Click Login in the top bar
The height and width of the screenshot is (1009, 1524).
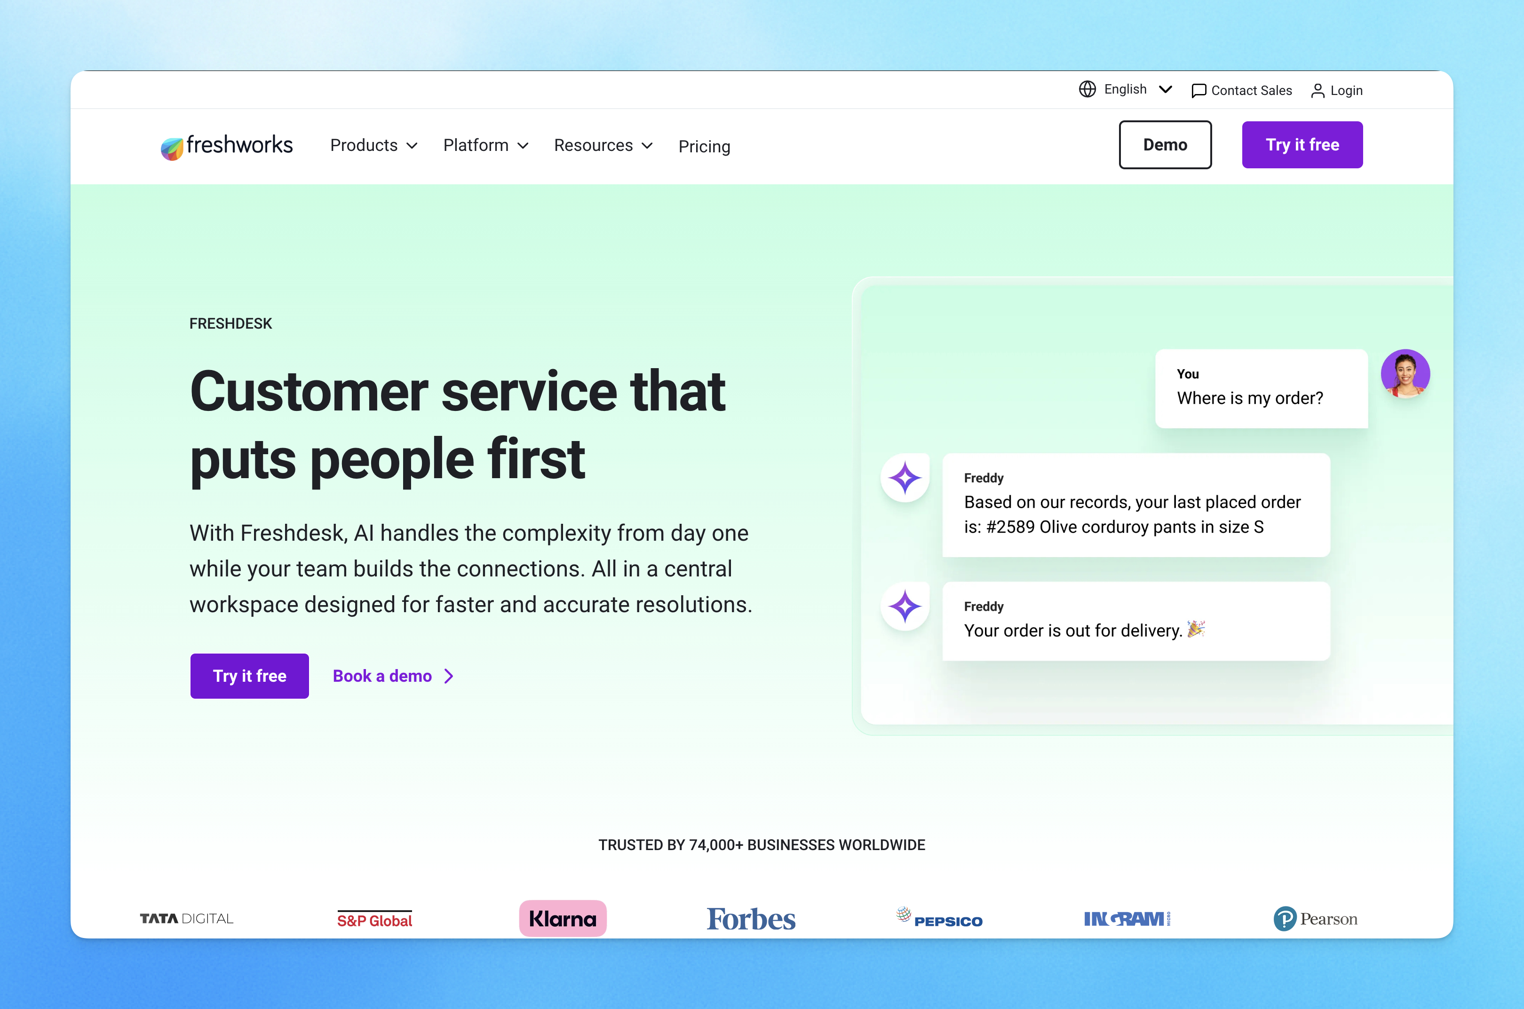tap(1346, 90)
